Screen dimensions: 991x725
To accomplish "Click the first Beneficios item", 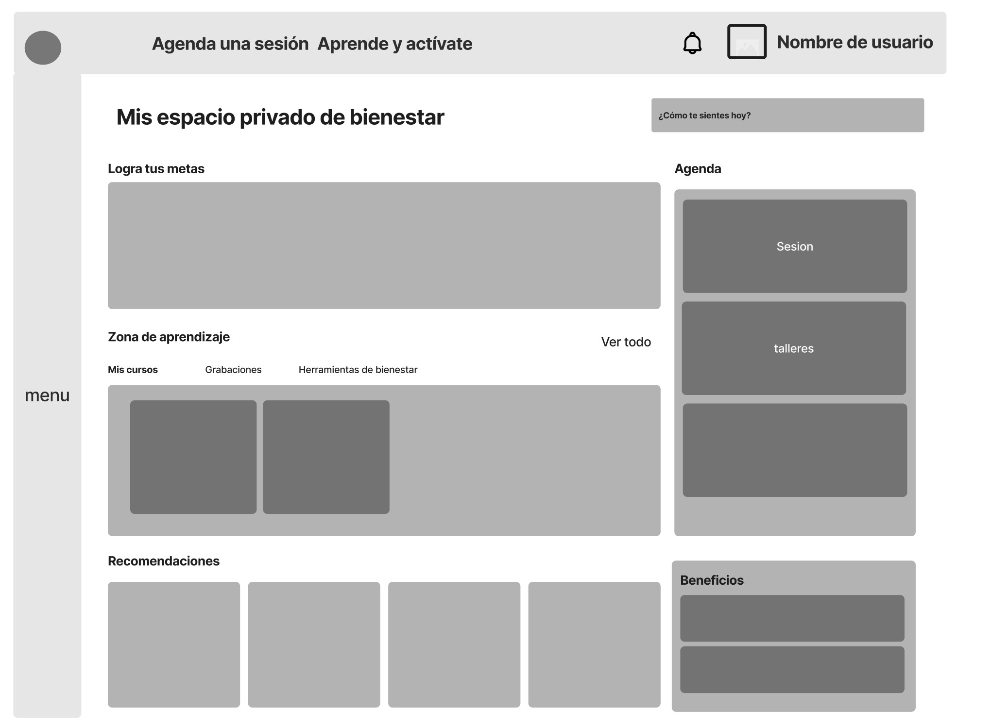I will click(x=792, y=618).
